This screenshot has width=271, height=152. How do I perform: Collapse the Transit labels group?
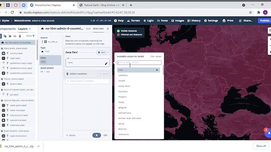(x=2, y=79)
